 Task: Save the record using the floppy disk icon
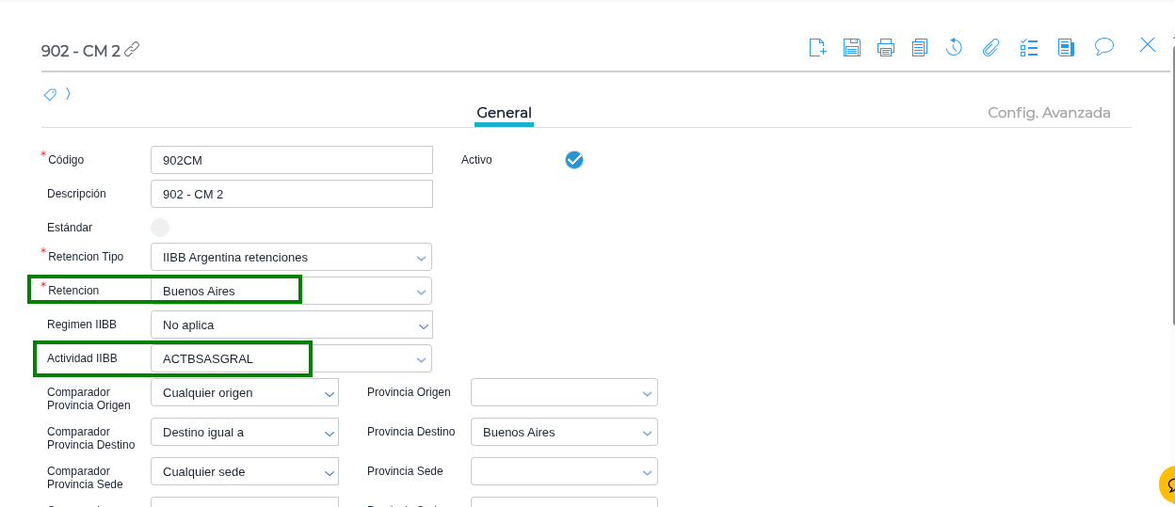pyautogui.click(x=851, y=47)
